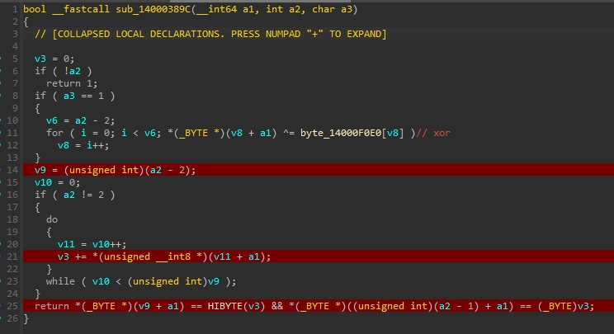This screenshot has height=334, width=614.
Task: Click the breakpoint marker next to line 8
Action: pos(3,96)
